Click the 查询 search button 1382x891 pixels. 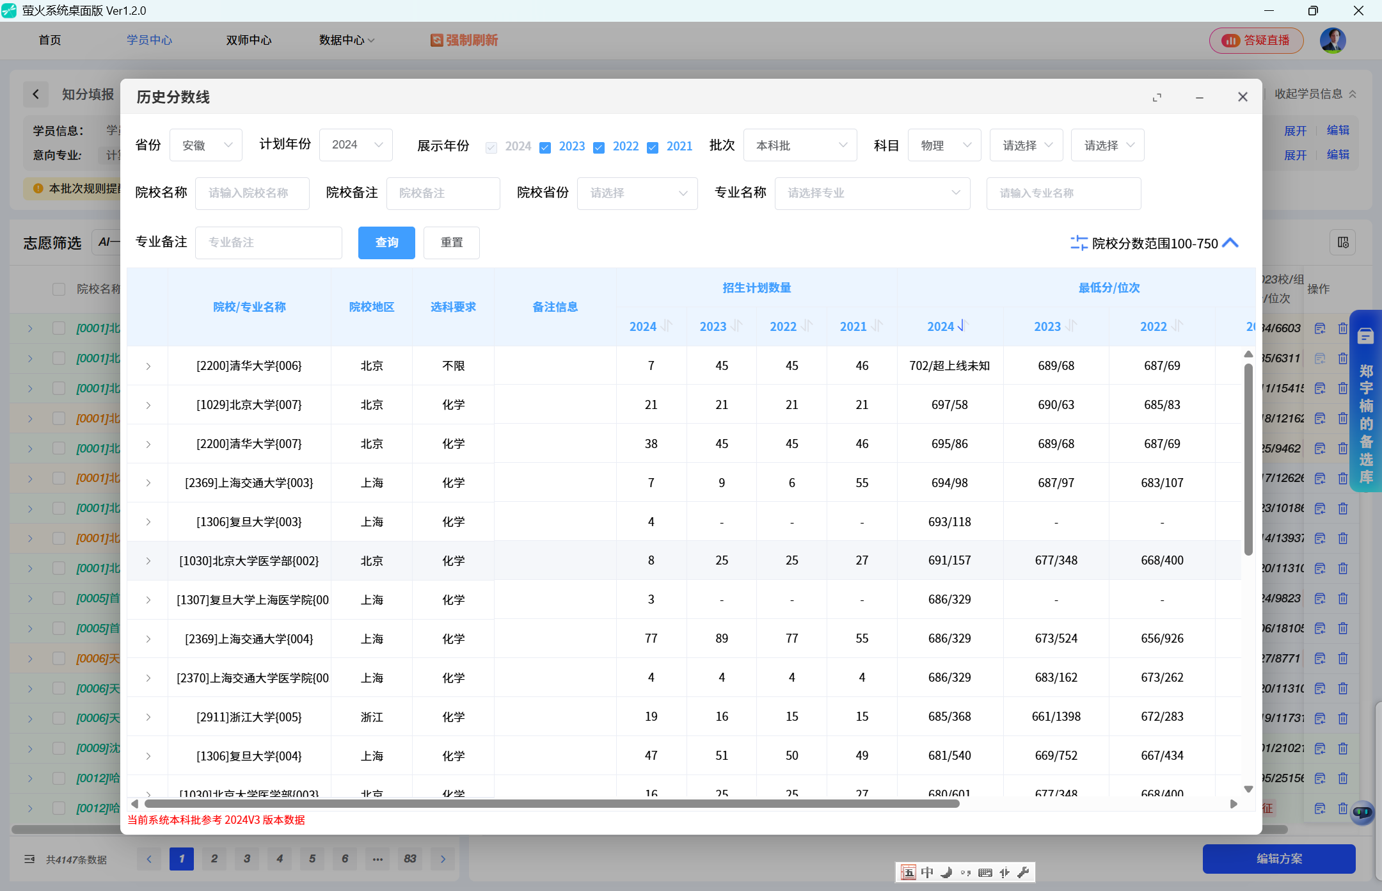pyautogui.click(x=386, y=243)
